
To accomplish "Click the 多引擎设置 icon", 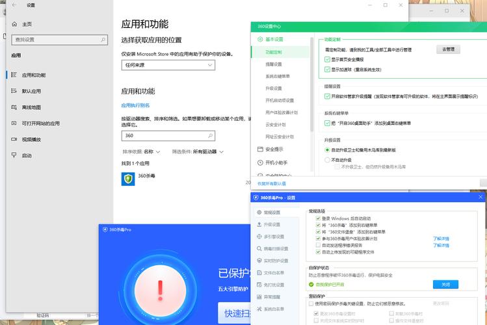I will [x=259, y=237].
